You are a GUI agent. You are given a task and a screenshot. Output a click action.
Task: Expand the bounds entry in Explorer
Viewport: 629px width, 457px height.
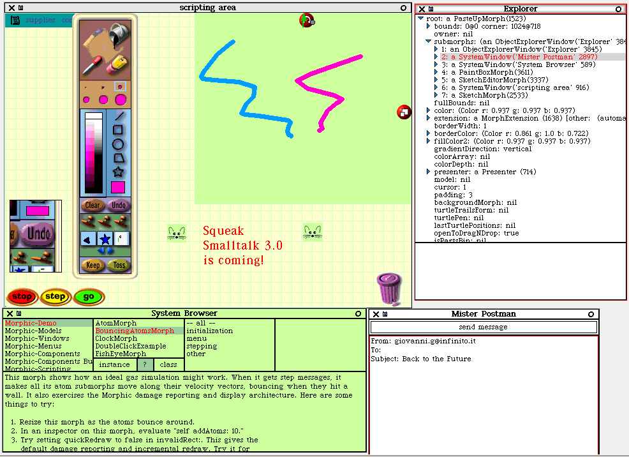point(429,26)
